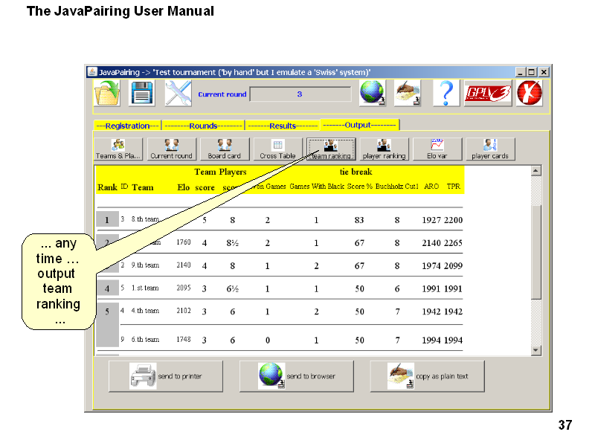The image size is (595, 446).
Task: Display the Current round output
Action: point(171,149)
